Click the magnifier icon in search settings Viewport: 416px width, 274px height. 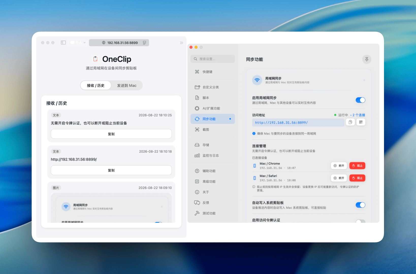pos(196,59)
